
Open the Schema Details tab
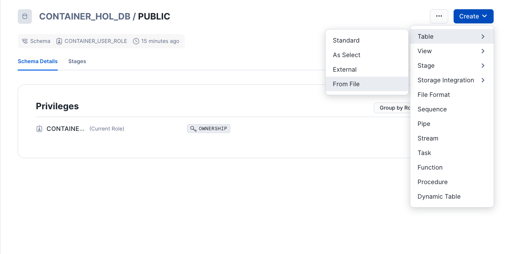point(38,61)
